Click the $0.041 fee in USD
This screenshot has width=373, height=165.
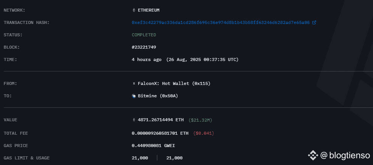point(203,133)
